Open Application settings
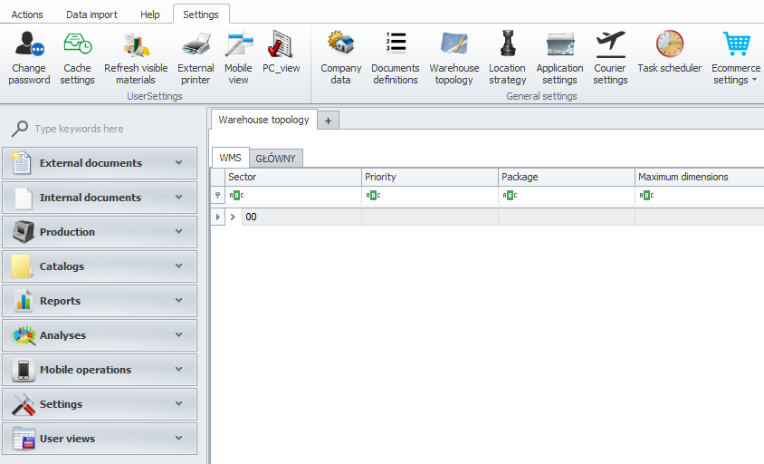The image size is (764, 464). tap(559, 57)
